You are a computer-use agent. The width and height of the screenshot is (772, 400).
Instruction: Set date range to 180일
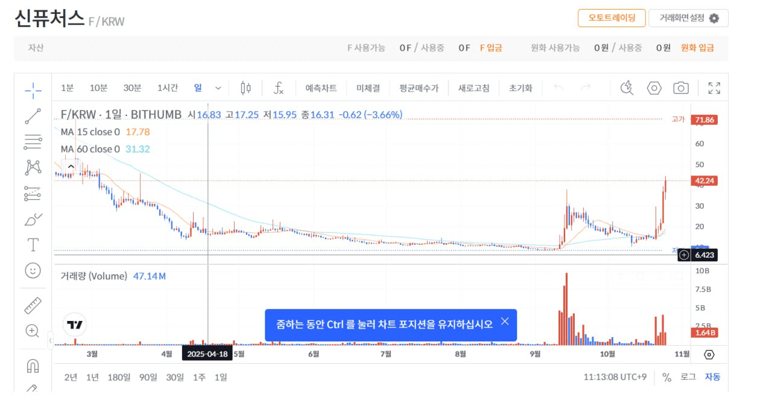pos(119,377)
